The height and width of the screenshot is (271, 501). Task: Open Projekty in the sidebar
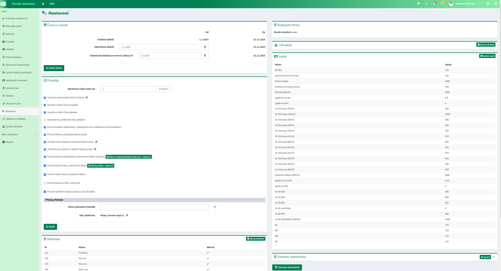[x=19, y=42]
